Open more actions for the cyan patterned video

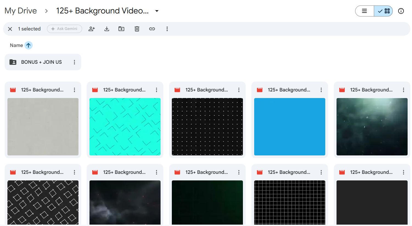pyautogui.click(x=156, y=90)
